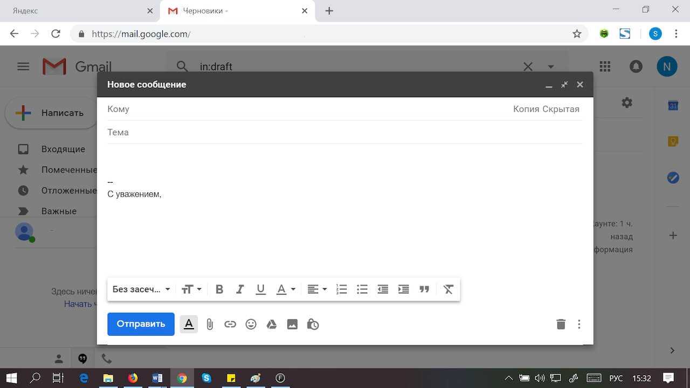Click the Копия link to add Cc

pyautogui.click(x=526, y=109)
